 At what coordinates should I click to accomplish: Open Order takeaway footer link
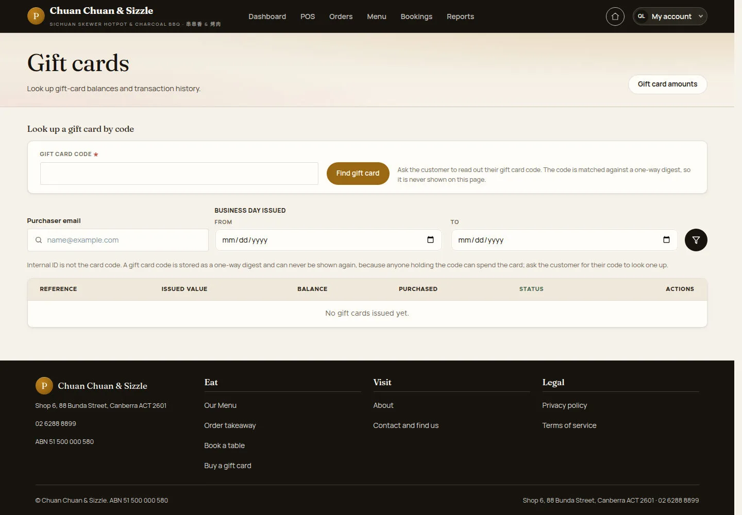click(x=230, y=425)
